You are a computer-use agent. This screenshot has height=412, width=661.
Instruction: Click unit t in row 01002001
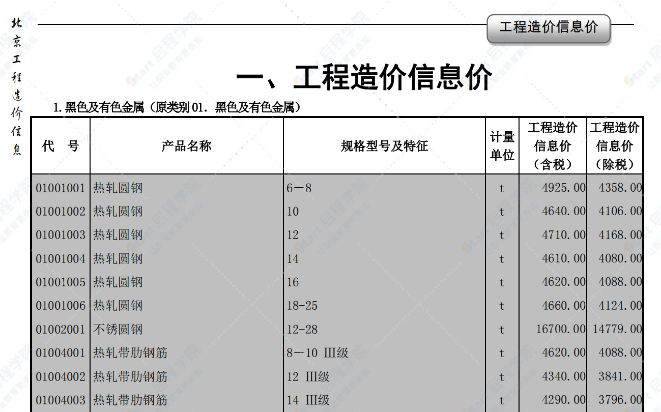(502, 330)
